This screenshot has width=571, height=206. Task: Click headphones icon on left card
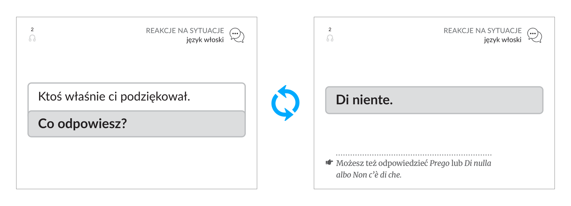click(32, 38)
